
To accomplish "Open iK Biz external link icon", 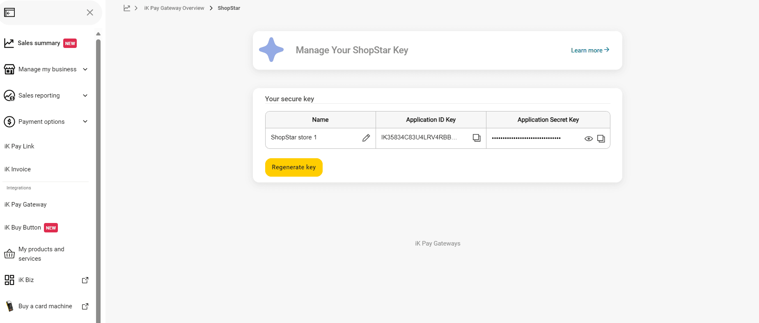I will 85,280.
